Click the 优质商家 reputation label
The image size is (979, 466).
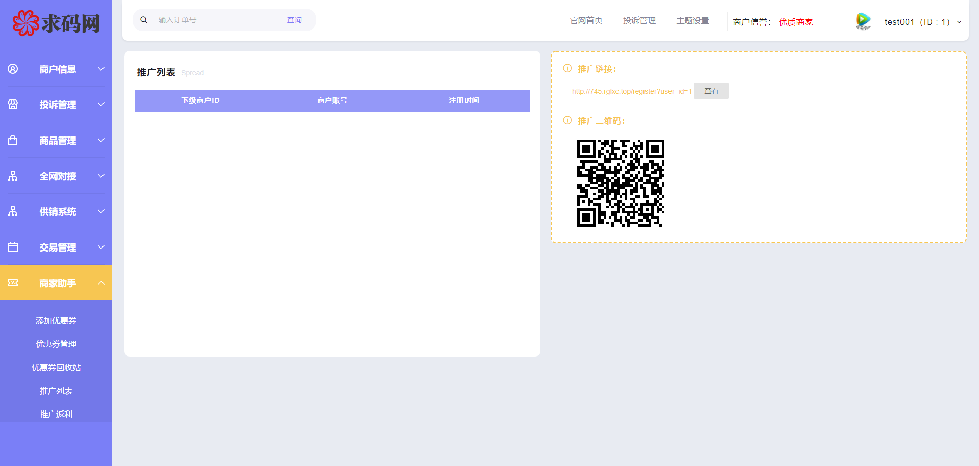(796, 22)
